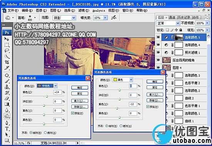Open the 曝光度 slider arrow
Viewport: 212px width, 146px height.
tap(106, 18)
